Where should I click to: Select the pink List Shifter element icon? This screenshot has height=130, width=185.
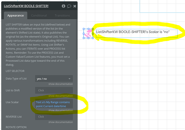[88, 34]
